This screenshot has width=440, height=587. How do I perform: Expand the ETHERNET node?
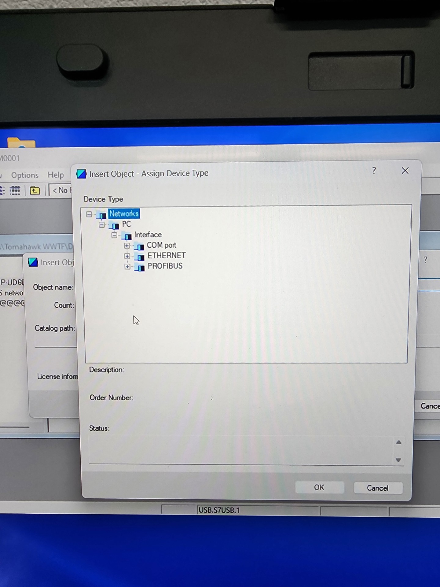[x=127, y=256]
